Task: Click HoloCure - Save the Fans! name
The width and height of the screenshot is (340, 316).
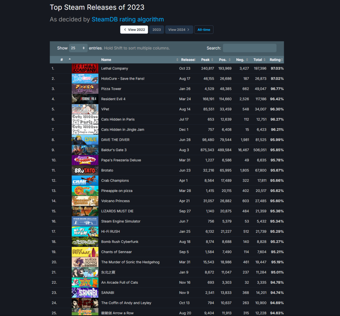Action: [x=123, y=79]
